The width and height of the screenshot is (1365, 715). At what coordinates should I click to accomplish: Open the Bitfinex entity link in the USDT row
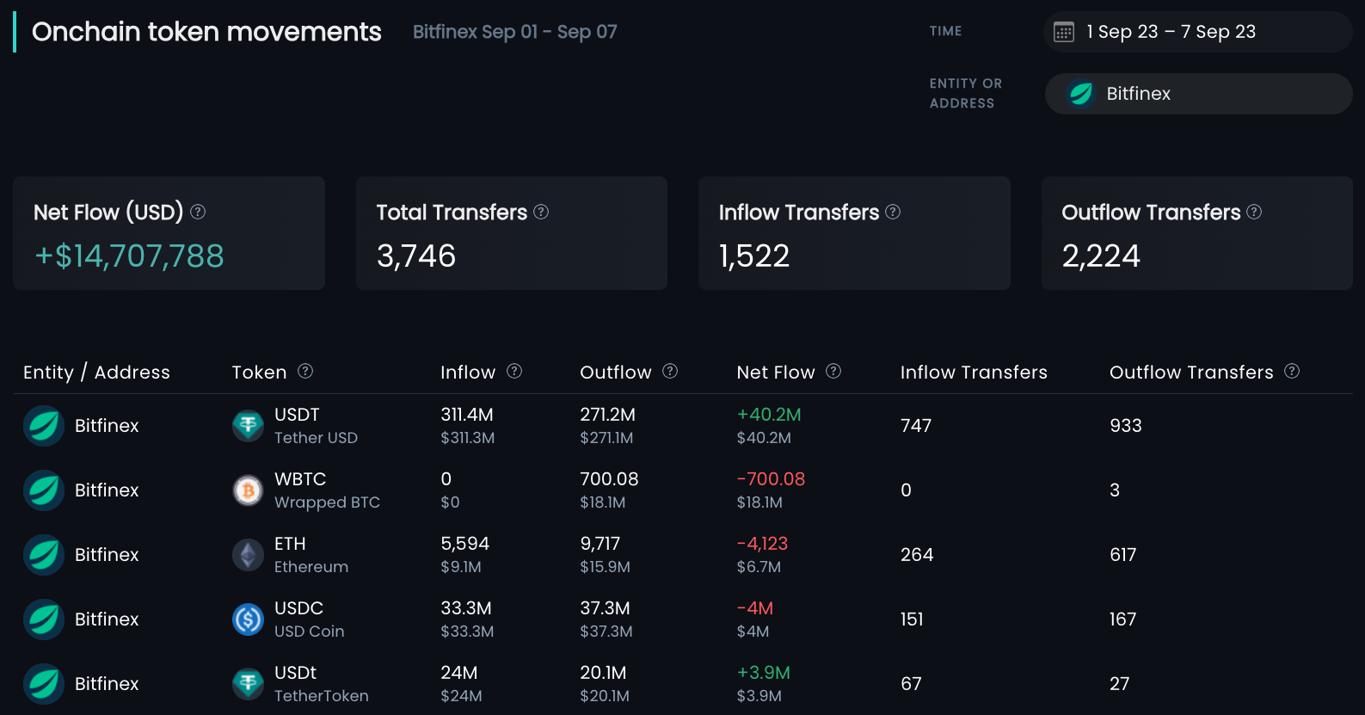coord(107,426)
